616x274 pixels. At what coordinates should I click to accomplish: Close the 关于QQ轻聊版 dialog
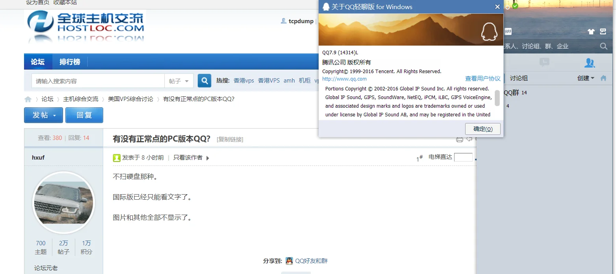click(497, 7)
